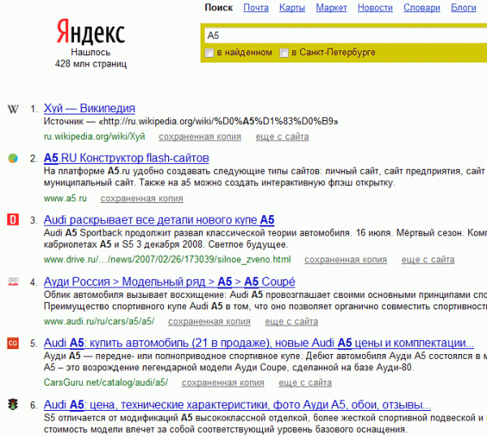Open Словари section
Screen dimensions: 487x436
[x=422, y=7]
